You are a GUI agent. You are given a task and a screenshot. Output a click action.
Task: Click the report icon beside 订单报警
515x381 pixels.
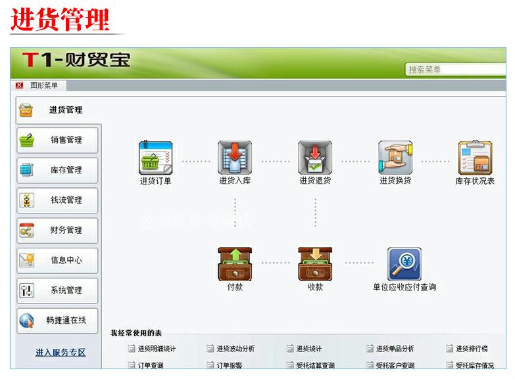click(x=210, y=365)
